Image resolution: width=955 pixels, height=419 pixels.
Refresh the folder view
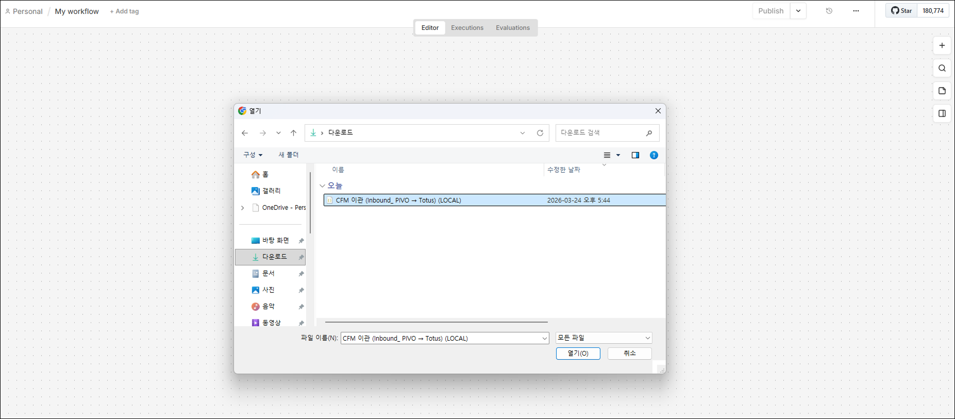[x=540, y=133]
